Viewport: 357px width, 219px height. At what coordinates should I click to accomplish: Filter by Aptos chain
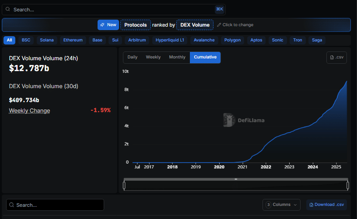256,40
